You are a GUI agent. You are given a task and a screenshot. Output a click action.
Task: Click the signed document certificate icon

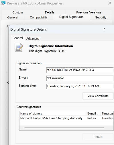19,47
